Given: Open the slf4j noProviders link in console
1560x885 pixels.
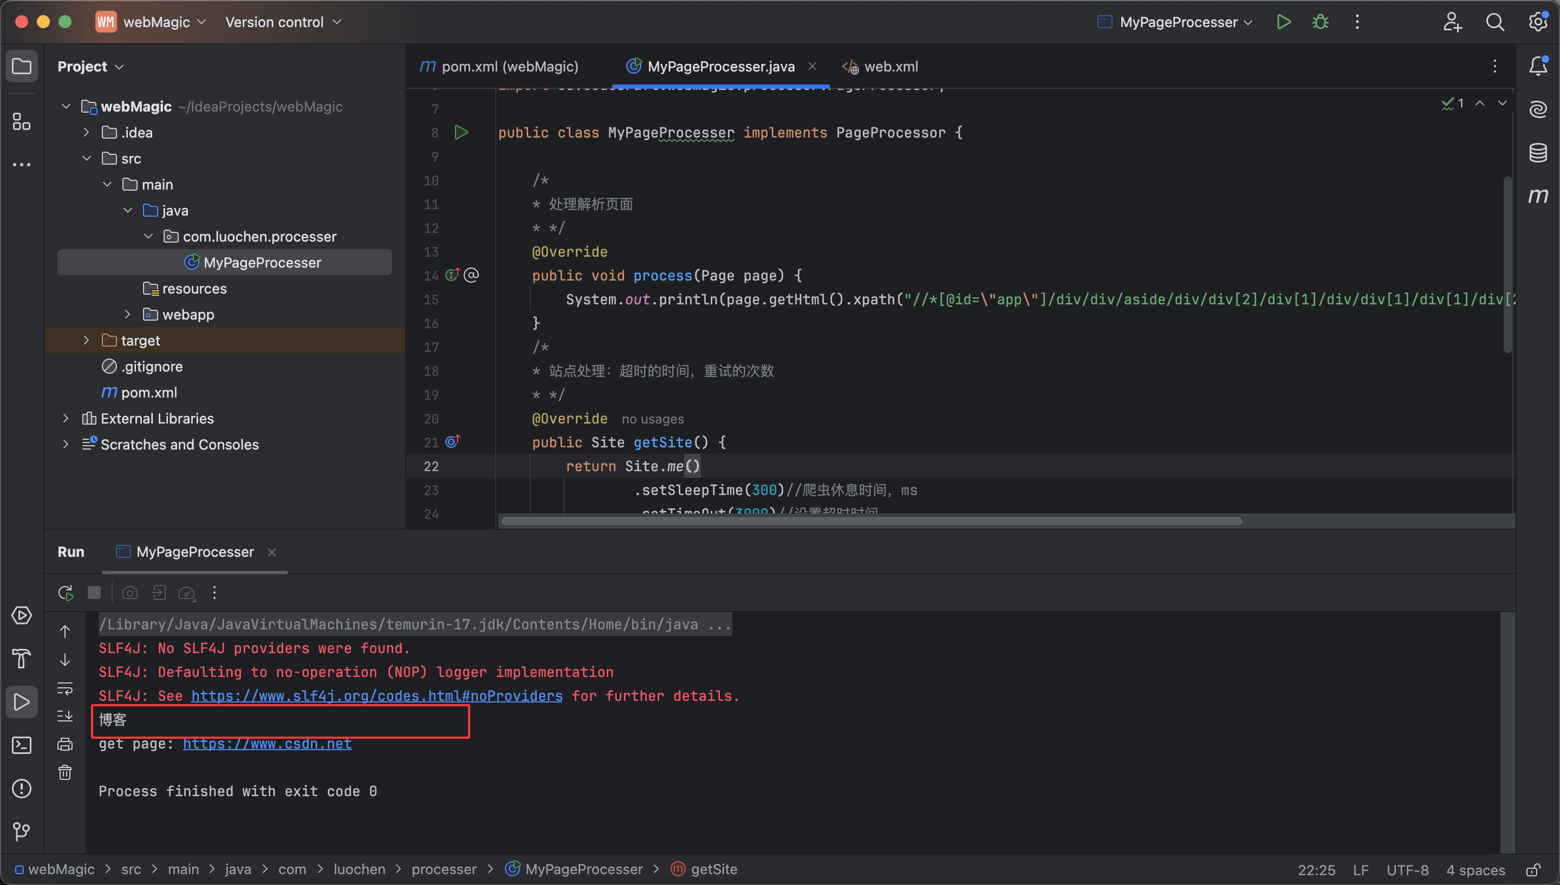Looking at the screenshot, I should click(377, 696).
